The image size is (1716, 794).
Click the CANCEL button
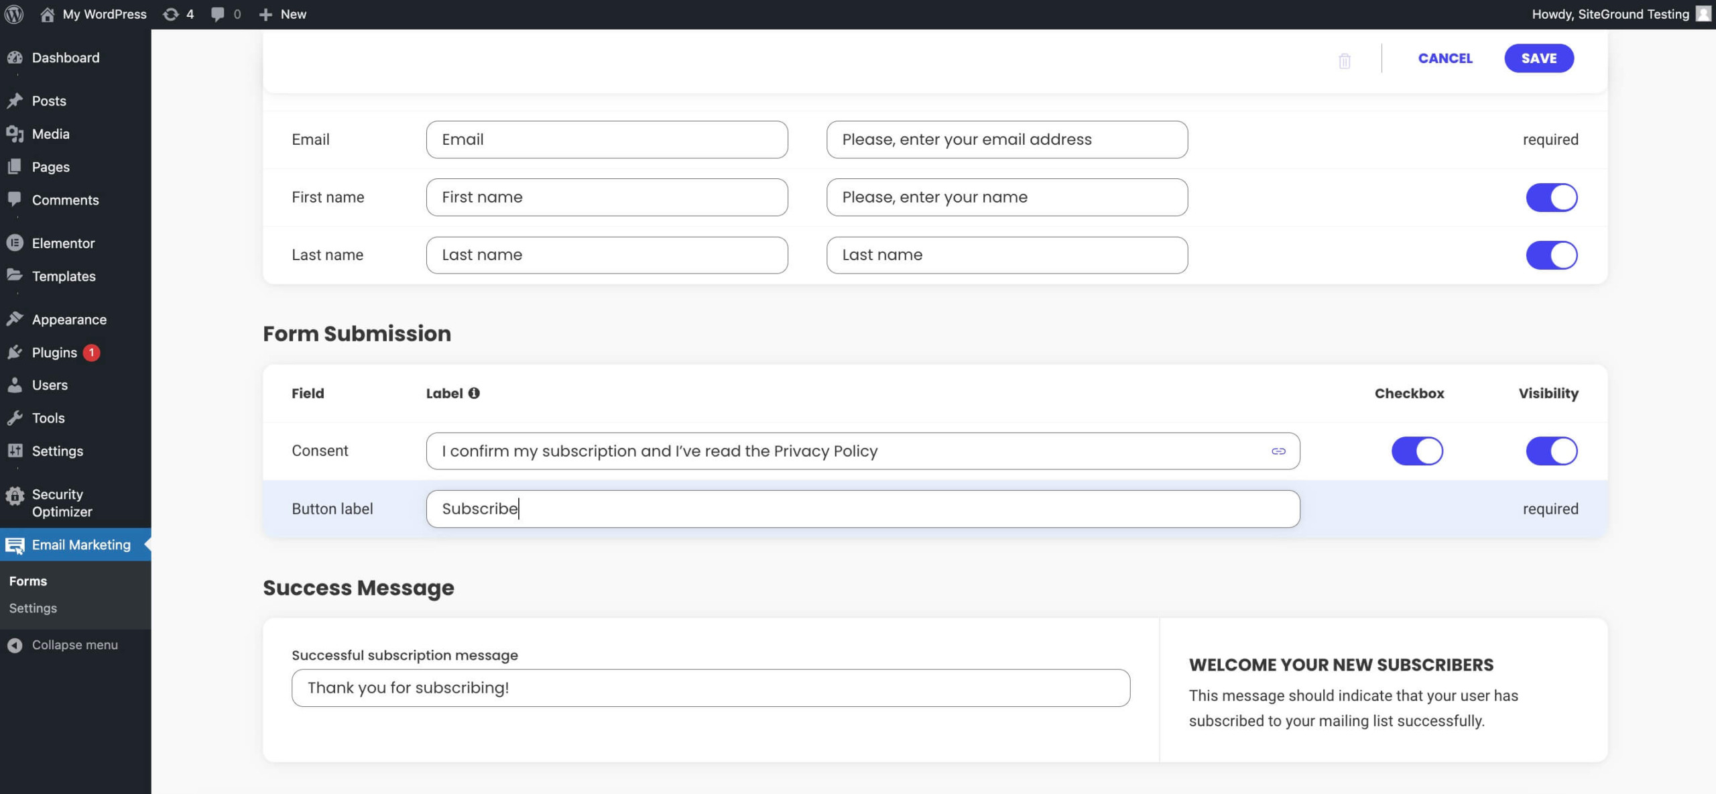tap(1445, 58)
